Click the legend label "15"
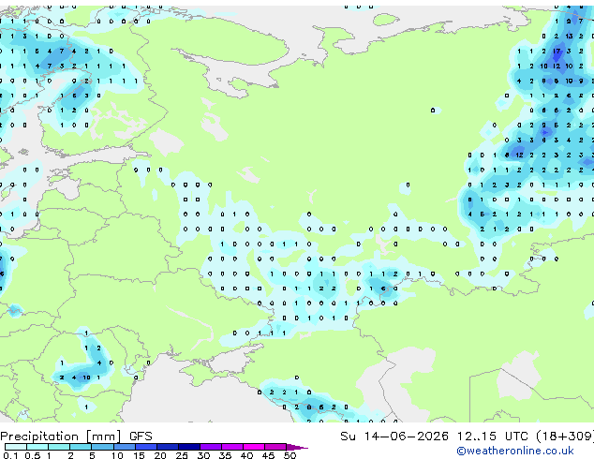 pos(139,455)
